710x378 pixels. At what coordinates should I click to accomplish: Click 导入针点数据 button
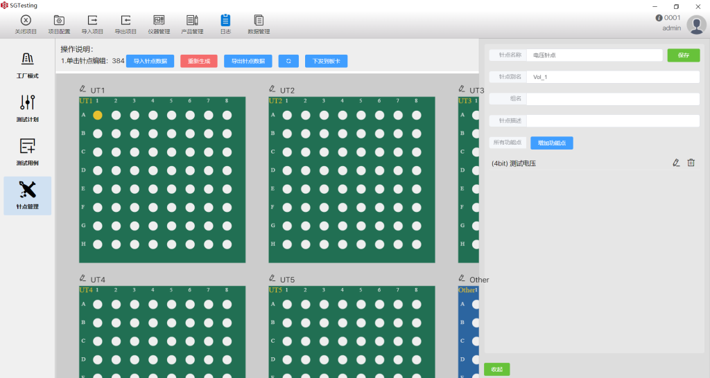[x=150, y=61]
